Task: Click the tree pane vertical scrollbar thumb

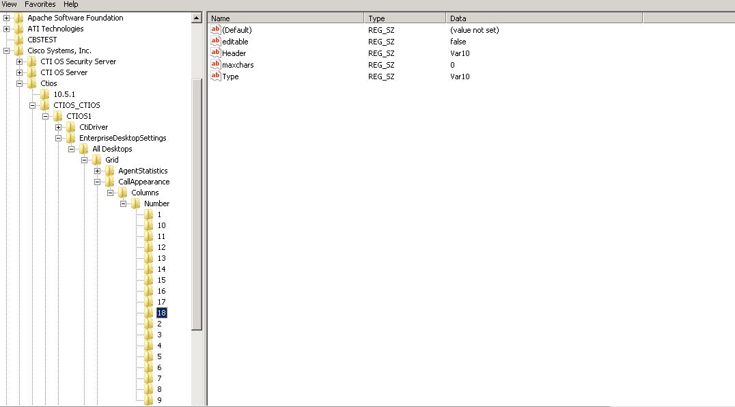Action: [x=197, y=204]
